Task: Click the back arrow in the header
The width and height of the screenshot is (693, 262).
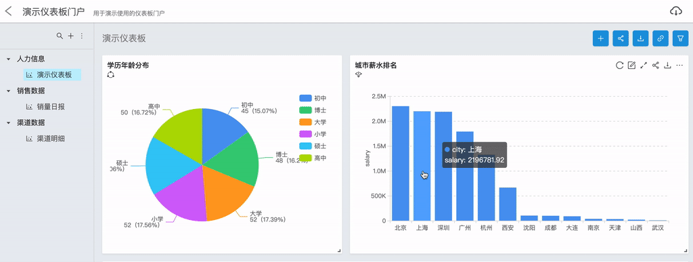Action: pyautogui.click(x=8, y=12)
